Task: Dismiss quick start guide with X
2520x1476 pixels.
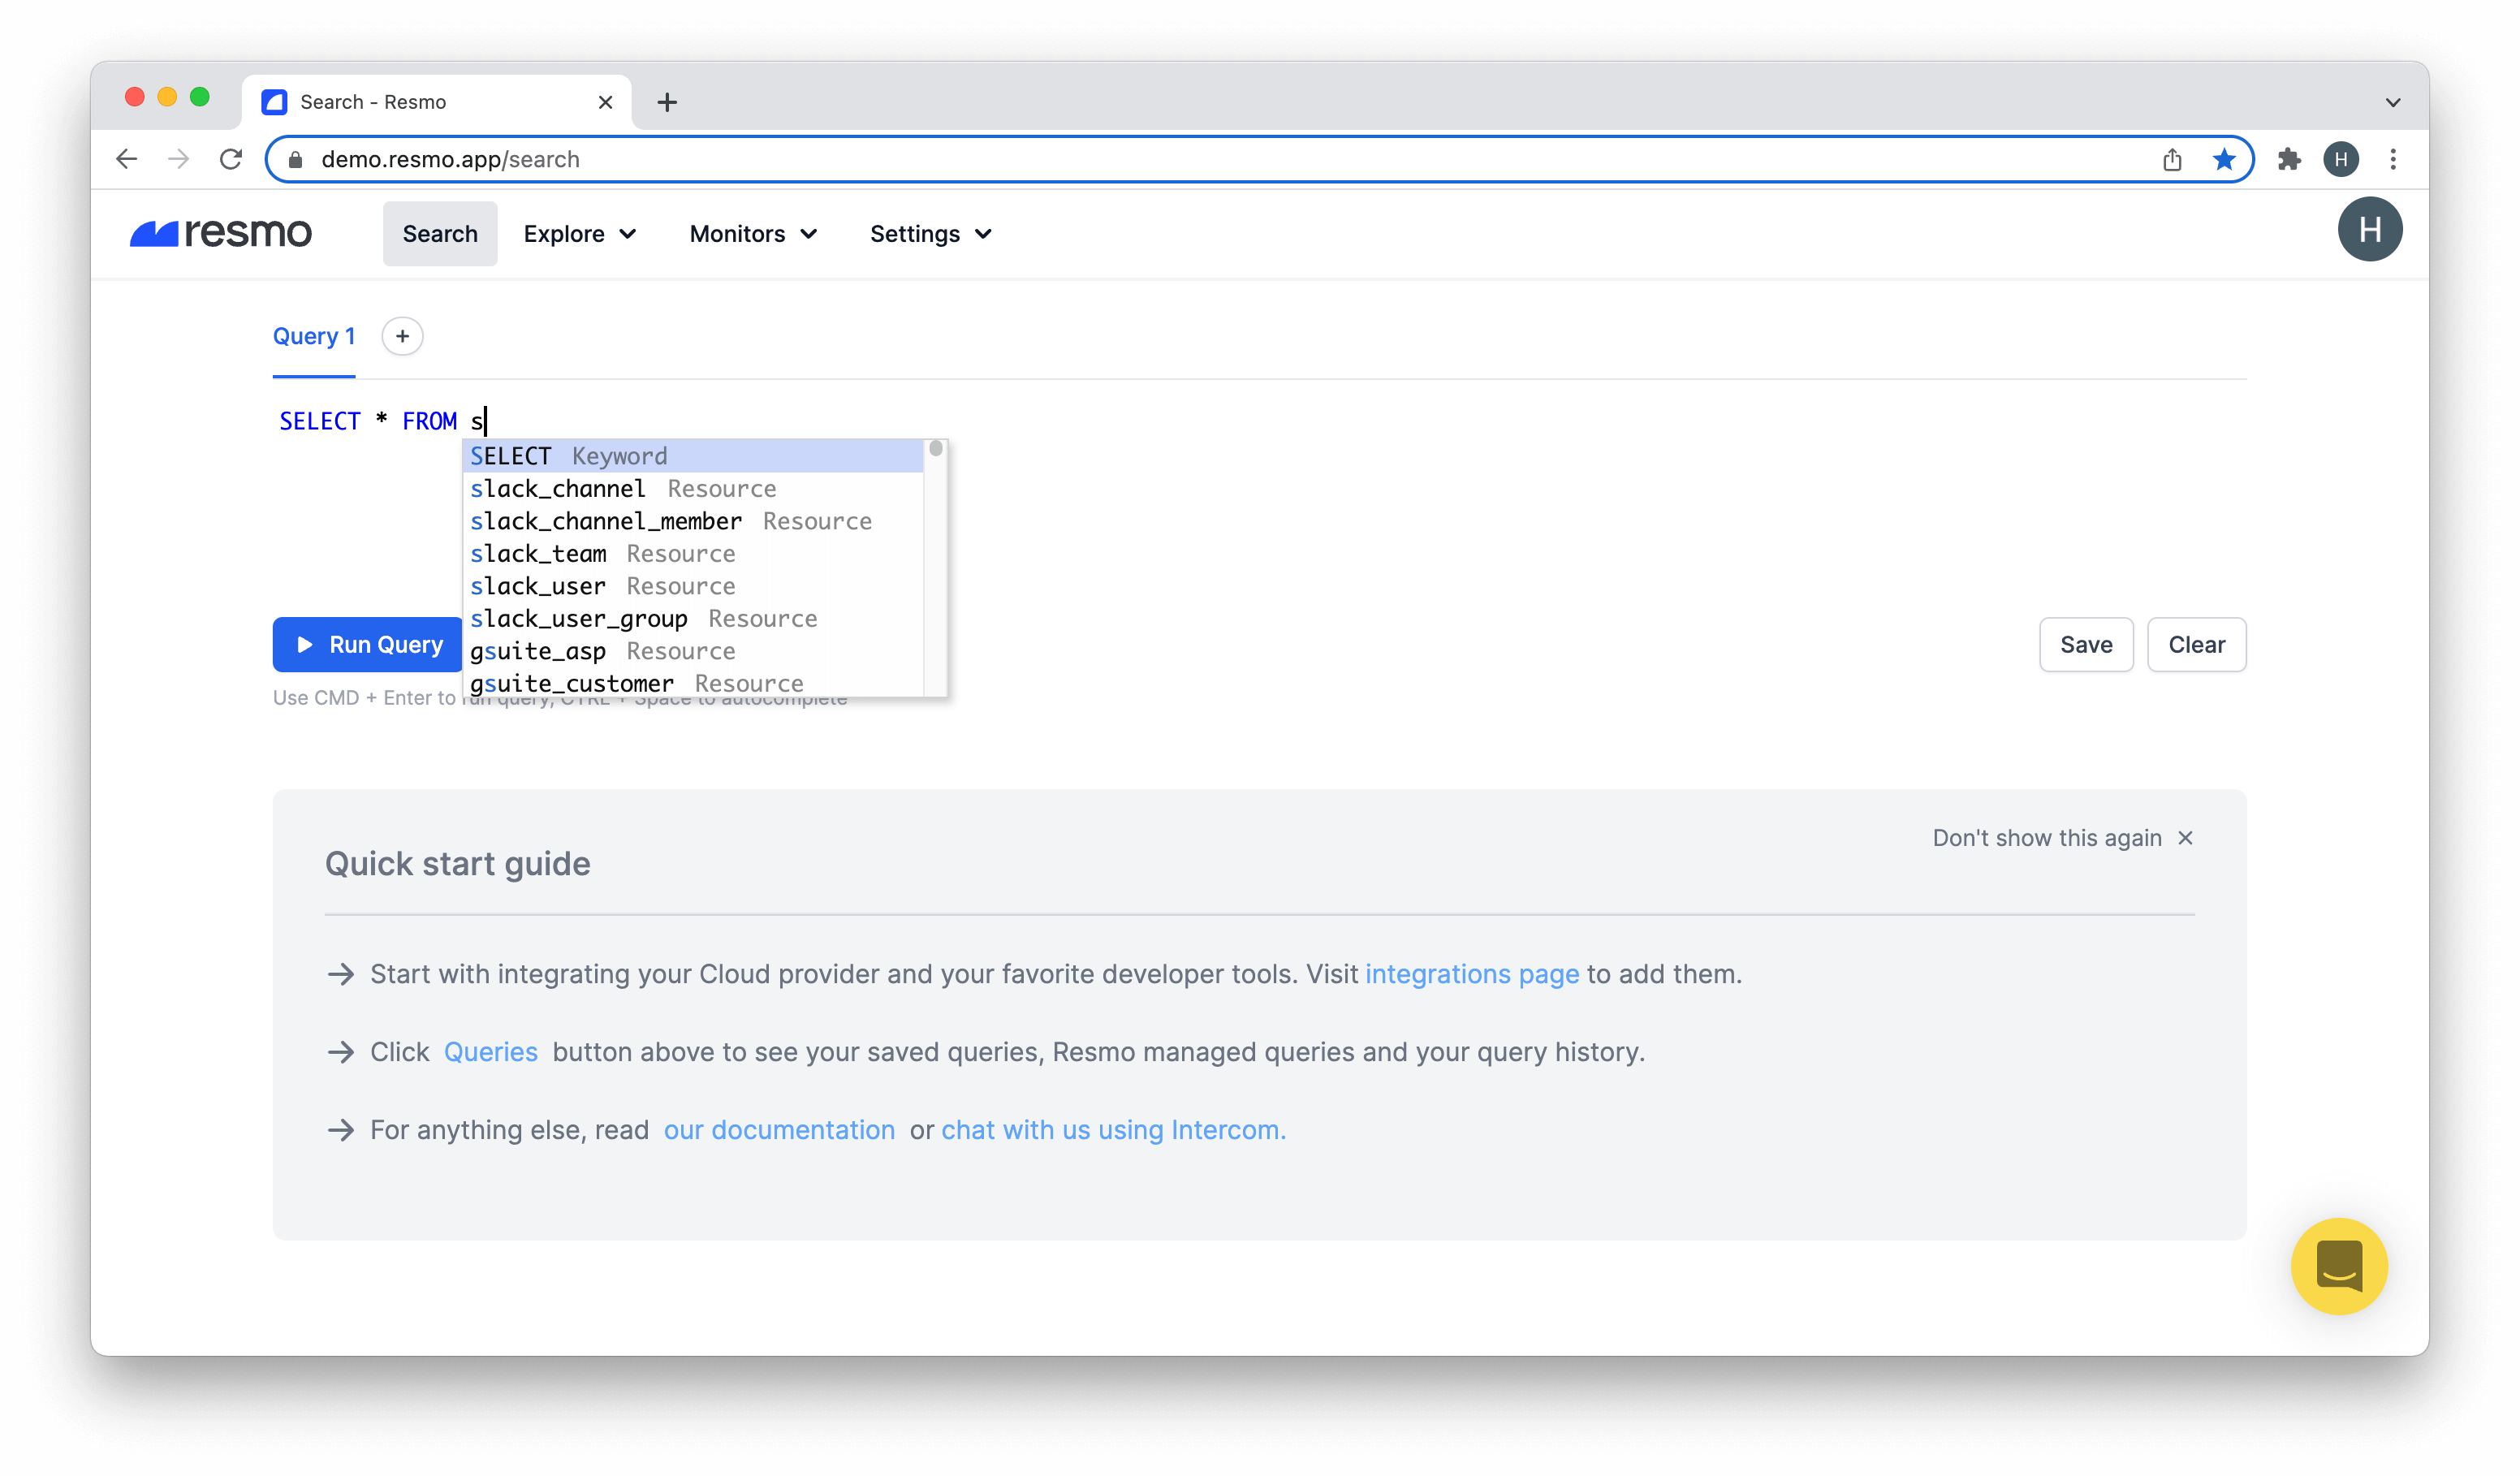Action: (2186, 838)
